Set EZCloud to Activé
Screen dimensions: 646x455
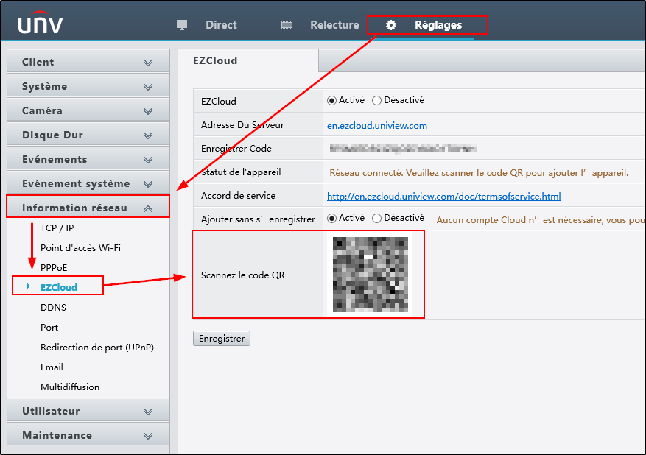click(331, 100)
